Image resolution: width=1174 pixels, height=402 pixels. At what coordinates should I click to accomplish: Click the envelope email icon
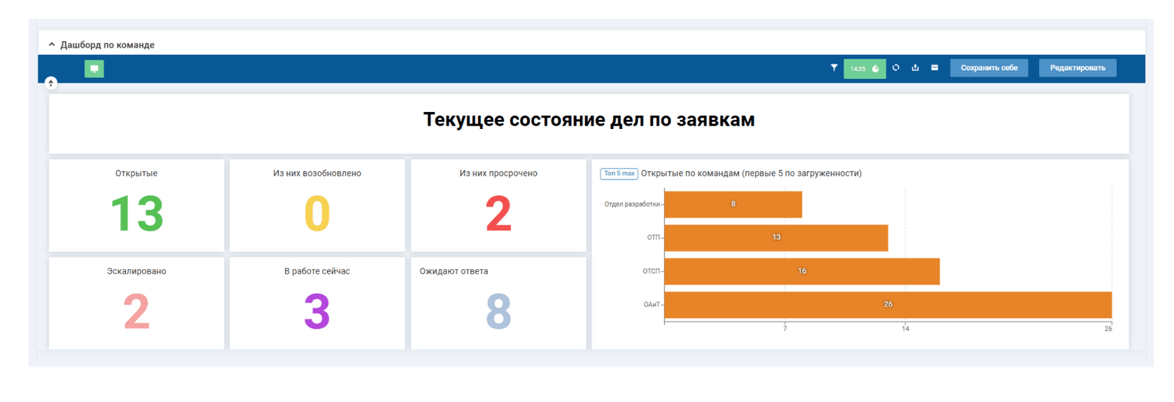click(934, 67)
